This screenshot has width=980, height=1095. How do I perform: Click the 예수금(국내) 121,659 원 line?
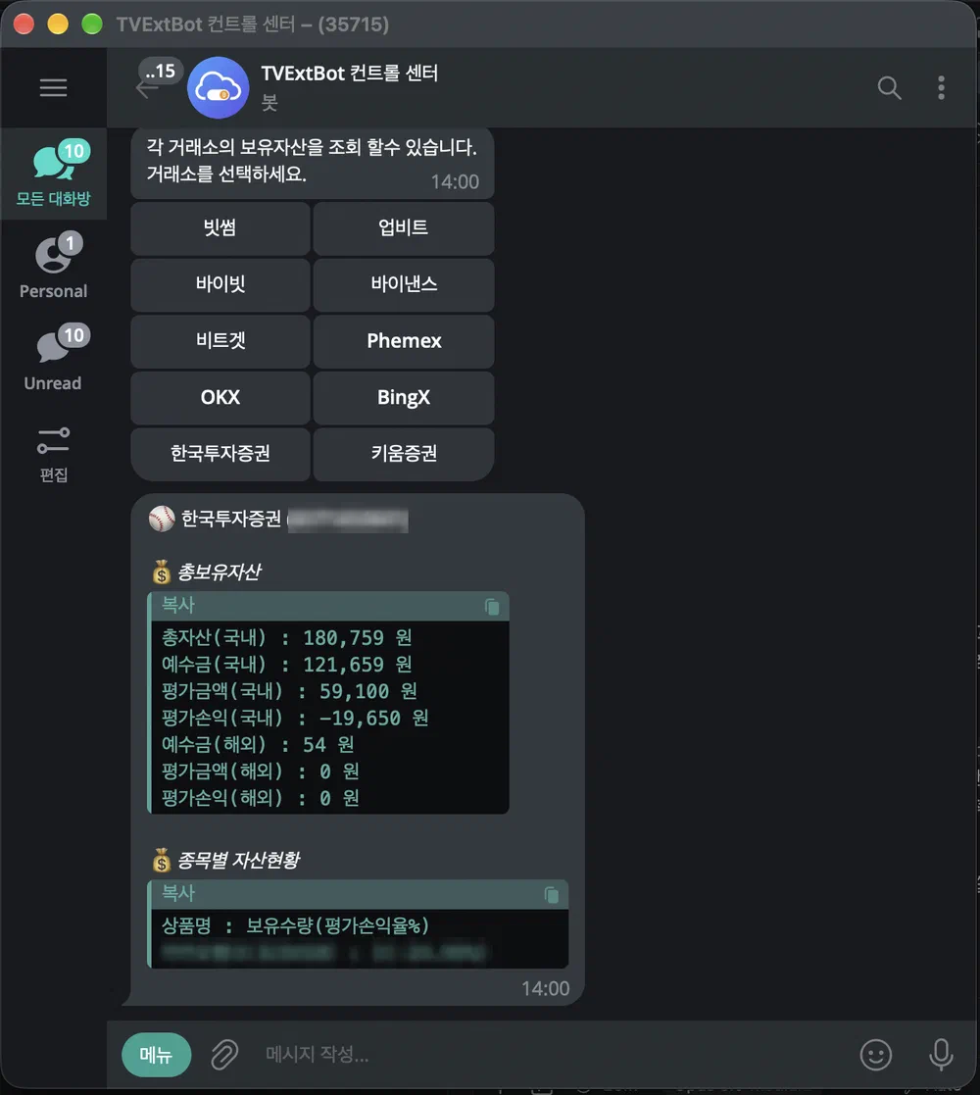287,664
